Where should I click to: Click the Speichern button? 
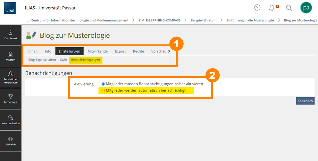305,101
